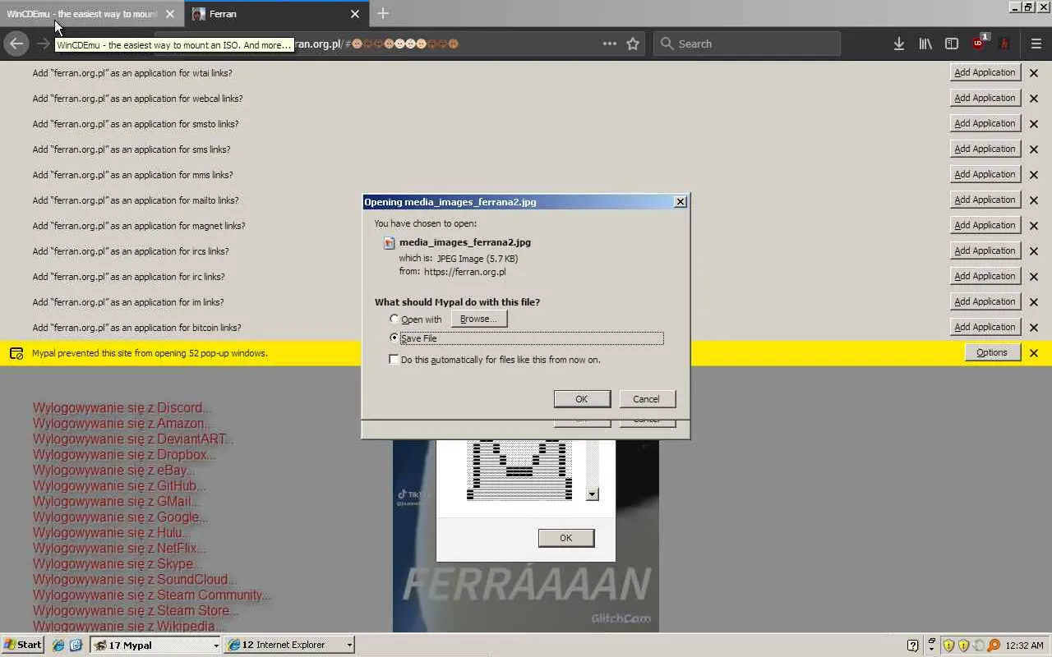This screenshot has height=657, width=1052.
Task: Expand the 12 Internet Explorer taskbar group
Action: 289,645
